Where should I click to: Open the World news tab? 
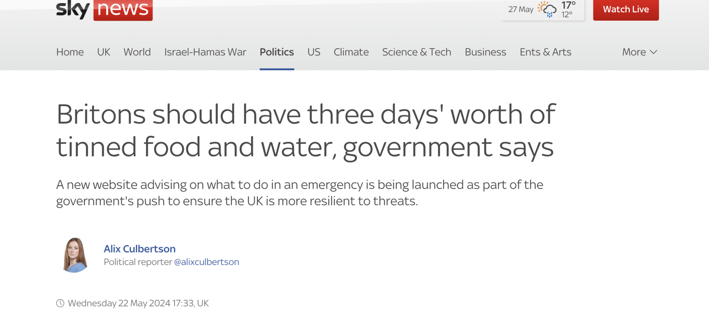point(137,52)
